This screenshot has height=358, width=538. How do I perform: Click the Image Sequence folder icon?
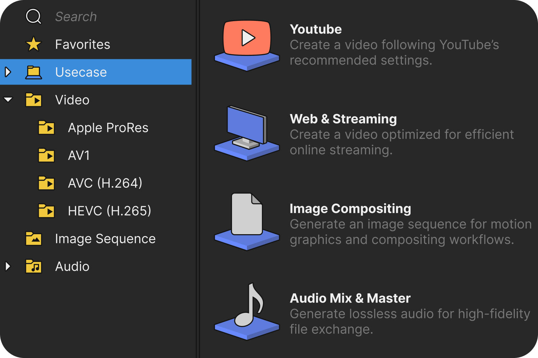pos(34,239)
